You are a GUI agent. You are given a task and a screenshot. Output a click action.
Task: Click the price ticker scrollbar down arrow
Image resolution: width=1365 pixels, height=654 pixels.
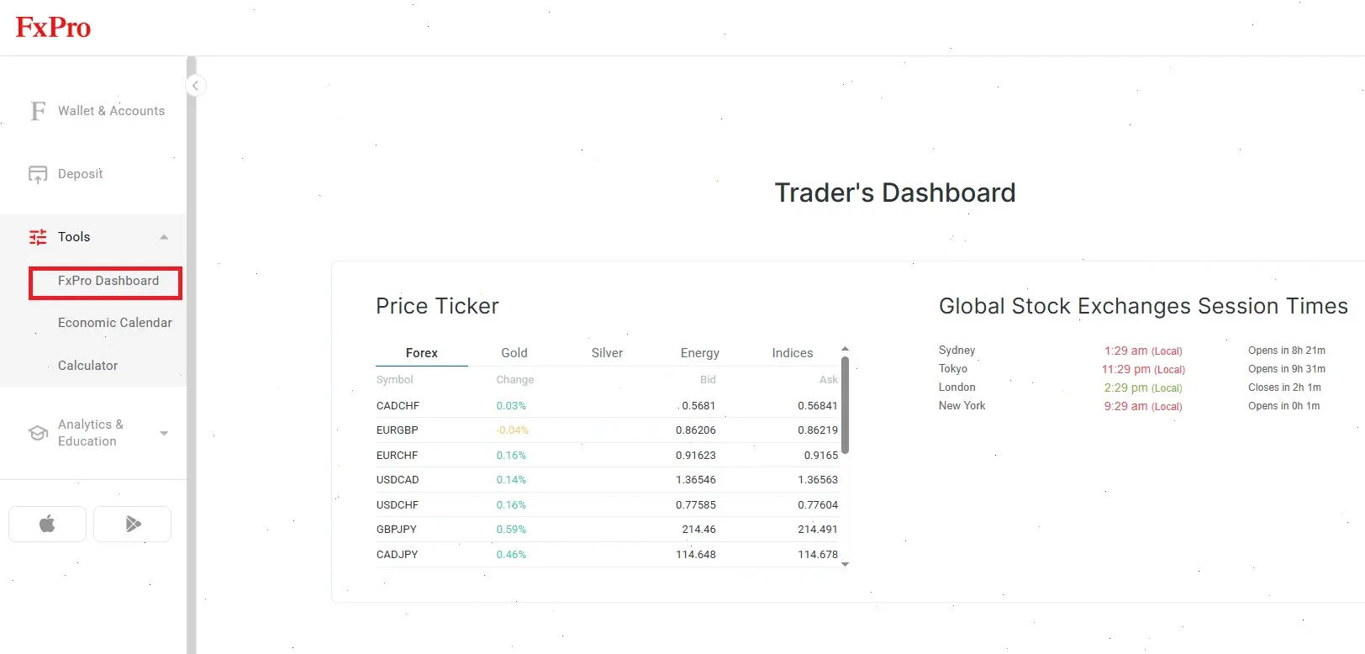pyautogui.click(x=845, y=564)
